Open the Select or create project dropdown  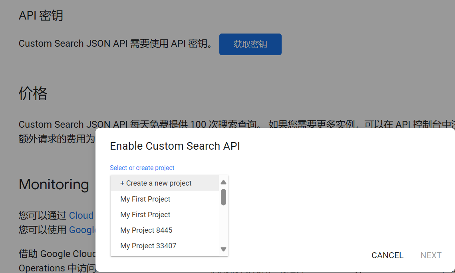142,168
